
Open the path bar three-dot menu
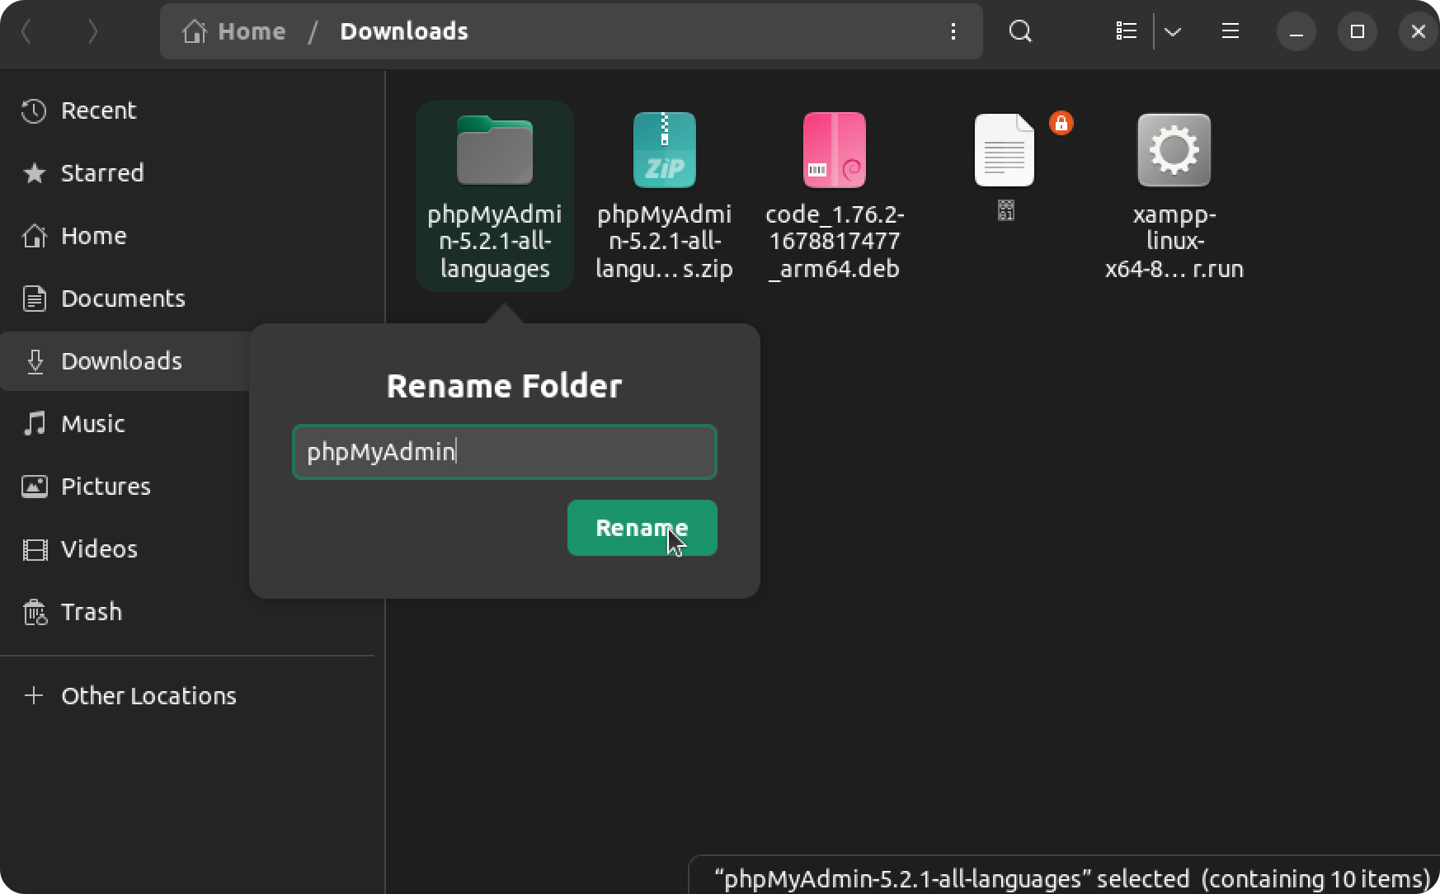tap(953, 31)
